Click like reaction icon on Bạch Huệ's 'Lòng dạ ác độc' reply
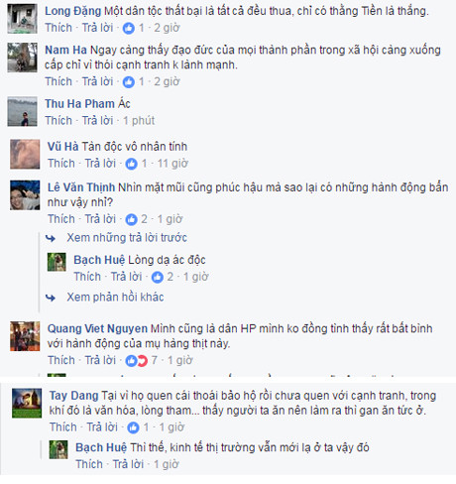The height and width of the screenshot is (484, 456). [x=158, y=277]
